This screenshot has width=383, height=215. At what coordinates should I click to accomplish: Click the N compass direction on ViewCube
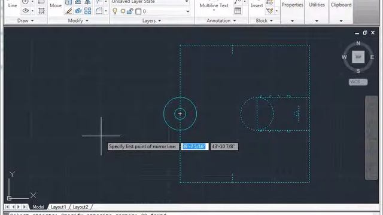pos(358,43)
